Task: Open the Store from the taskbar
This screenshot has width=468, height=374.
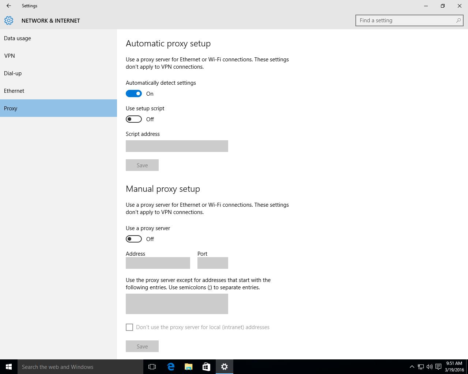Action: point(206,367)
